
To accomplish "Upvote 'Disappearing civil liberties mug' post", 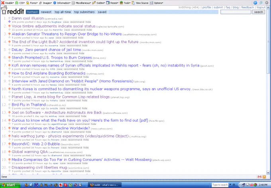I will click(x=9, y=167).
